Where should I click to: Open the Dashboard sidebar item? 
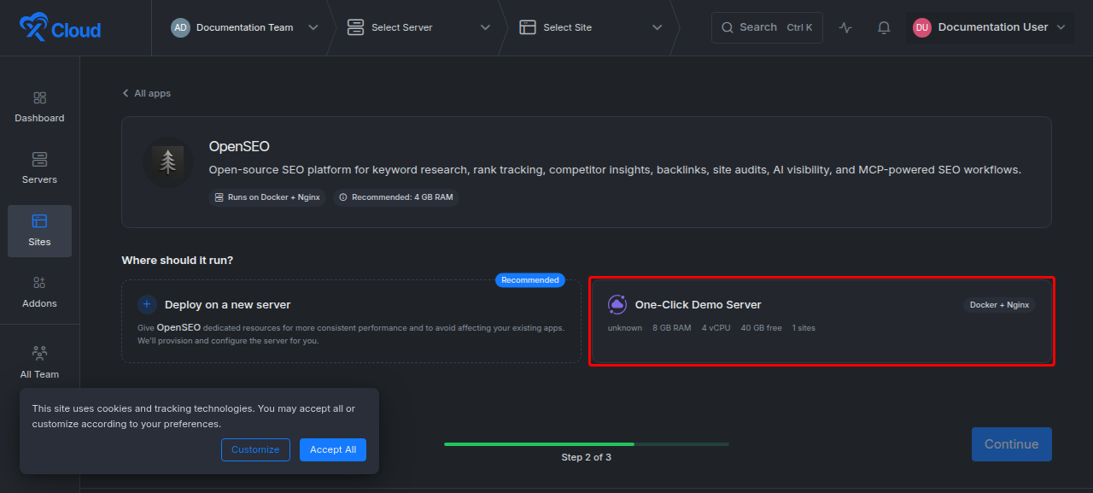point(39,108)
